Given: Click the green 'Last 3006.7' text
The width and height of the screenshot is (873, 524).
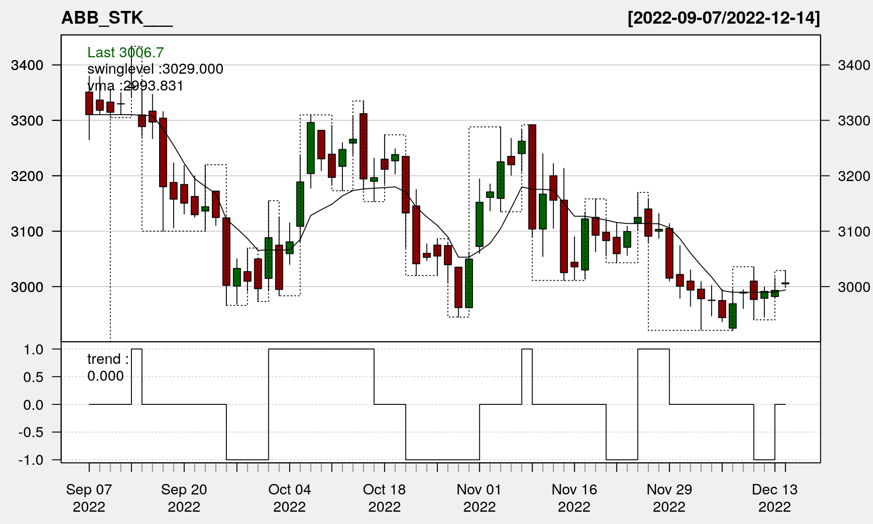Looking at the screenshot, I should point(125,52).
